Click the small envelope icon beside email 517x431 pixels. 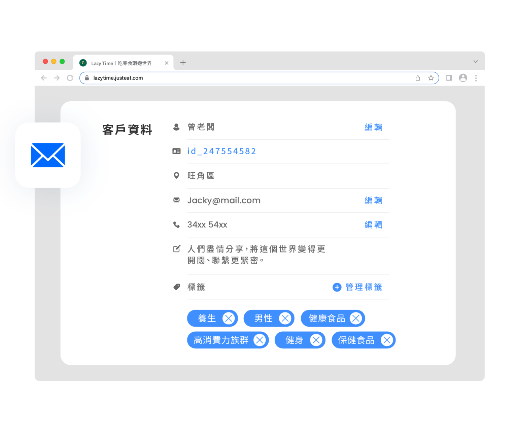coord(176,200)
